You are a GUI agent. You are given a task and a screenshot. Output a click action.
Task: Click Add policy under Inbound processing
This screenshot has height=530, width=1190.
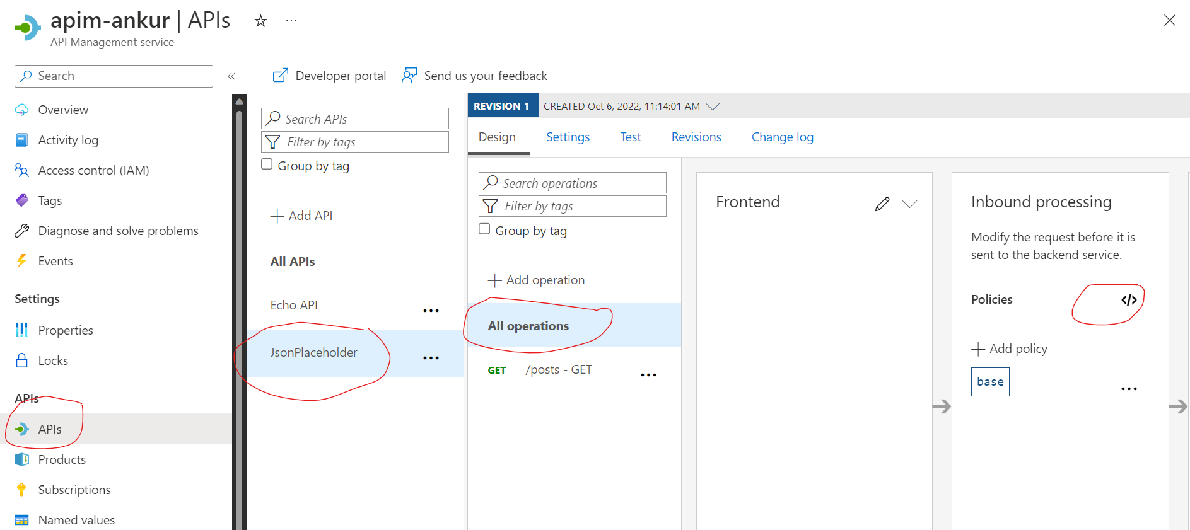click(1010, 349)
